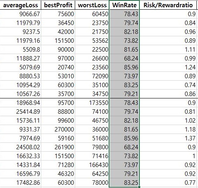Select the worstLoss column header cell

92,5
